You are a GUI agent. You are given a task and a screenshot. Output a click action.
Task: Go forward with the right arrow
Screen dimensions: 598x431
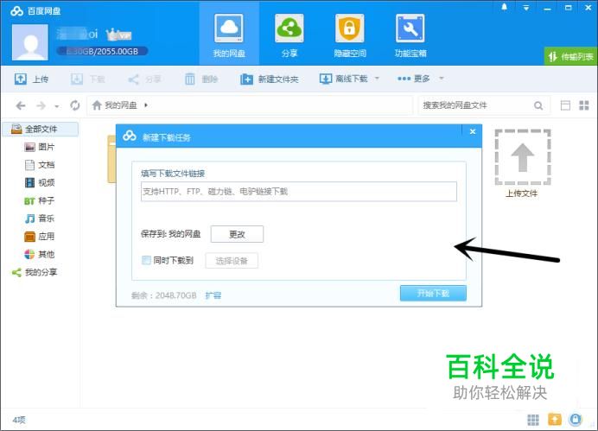(41, 105)
